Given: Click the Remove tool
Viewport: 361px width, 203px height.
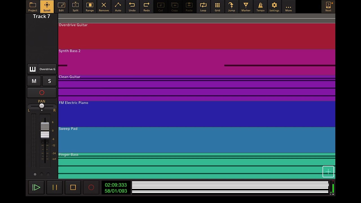Looking at the screenshot, I should pos(104,7).
